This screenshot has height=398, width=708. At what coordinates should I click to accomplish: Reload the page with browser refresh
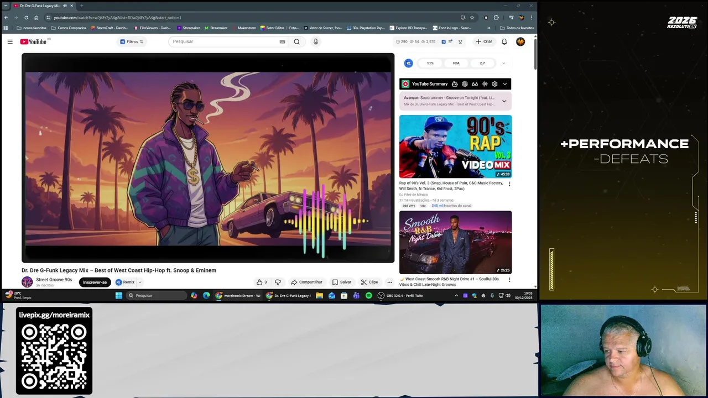coord(26,17)
